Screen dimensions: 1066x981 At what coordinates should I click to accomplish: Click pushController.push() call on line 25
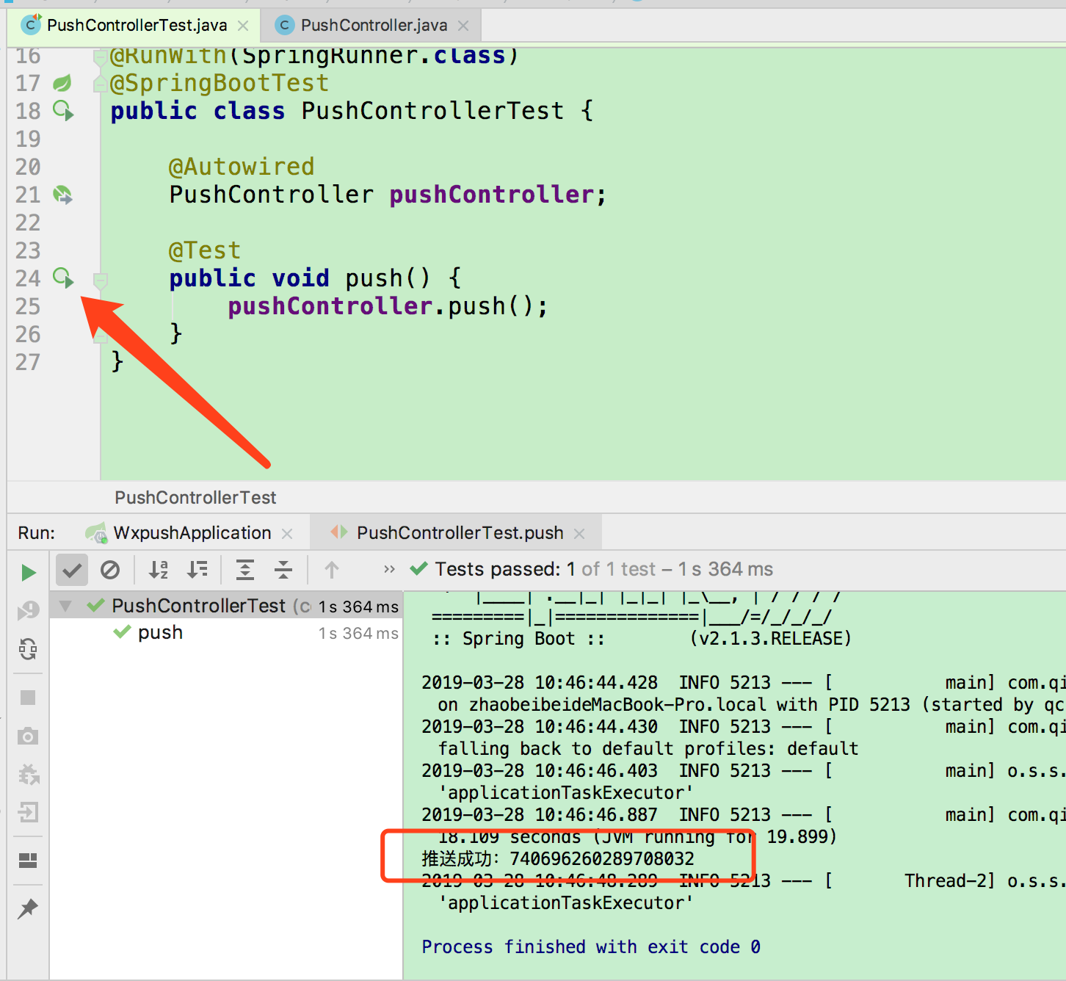coord(388,306)
